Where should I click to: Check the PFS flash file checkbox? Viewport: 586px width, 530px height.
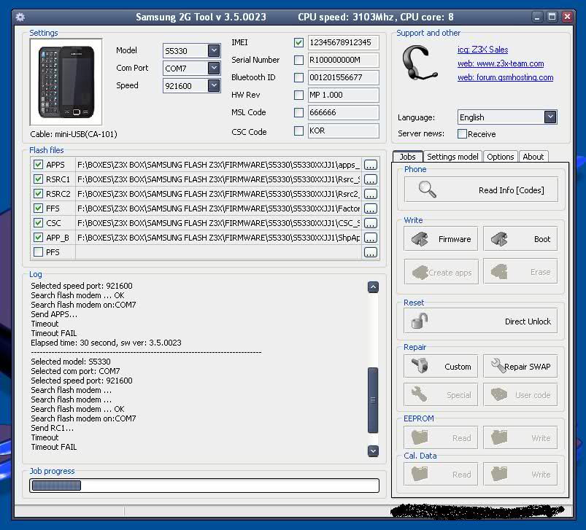click(38, 252)
